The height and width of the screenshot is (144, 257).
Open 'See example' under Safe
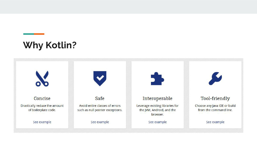[x=100, y=122]
